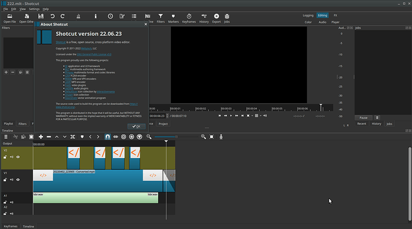
Task: Select the lsbr.wav audio clip on A1
Action: pyautogui.click(x=96, y=198)
